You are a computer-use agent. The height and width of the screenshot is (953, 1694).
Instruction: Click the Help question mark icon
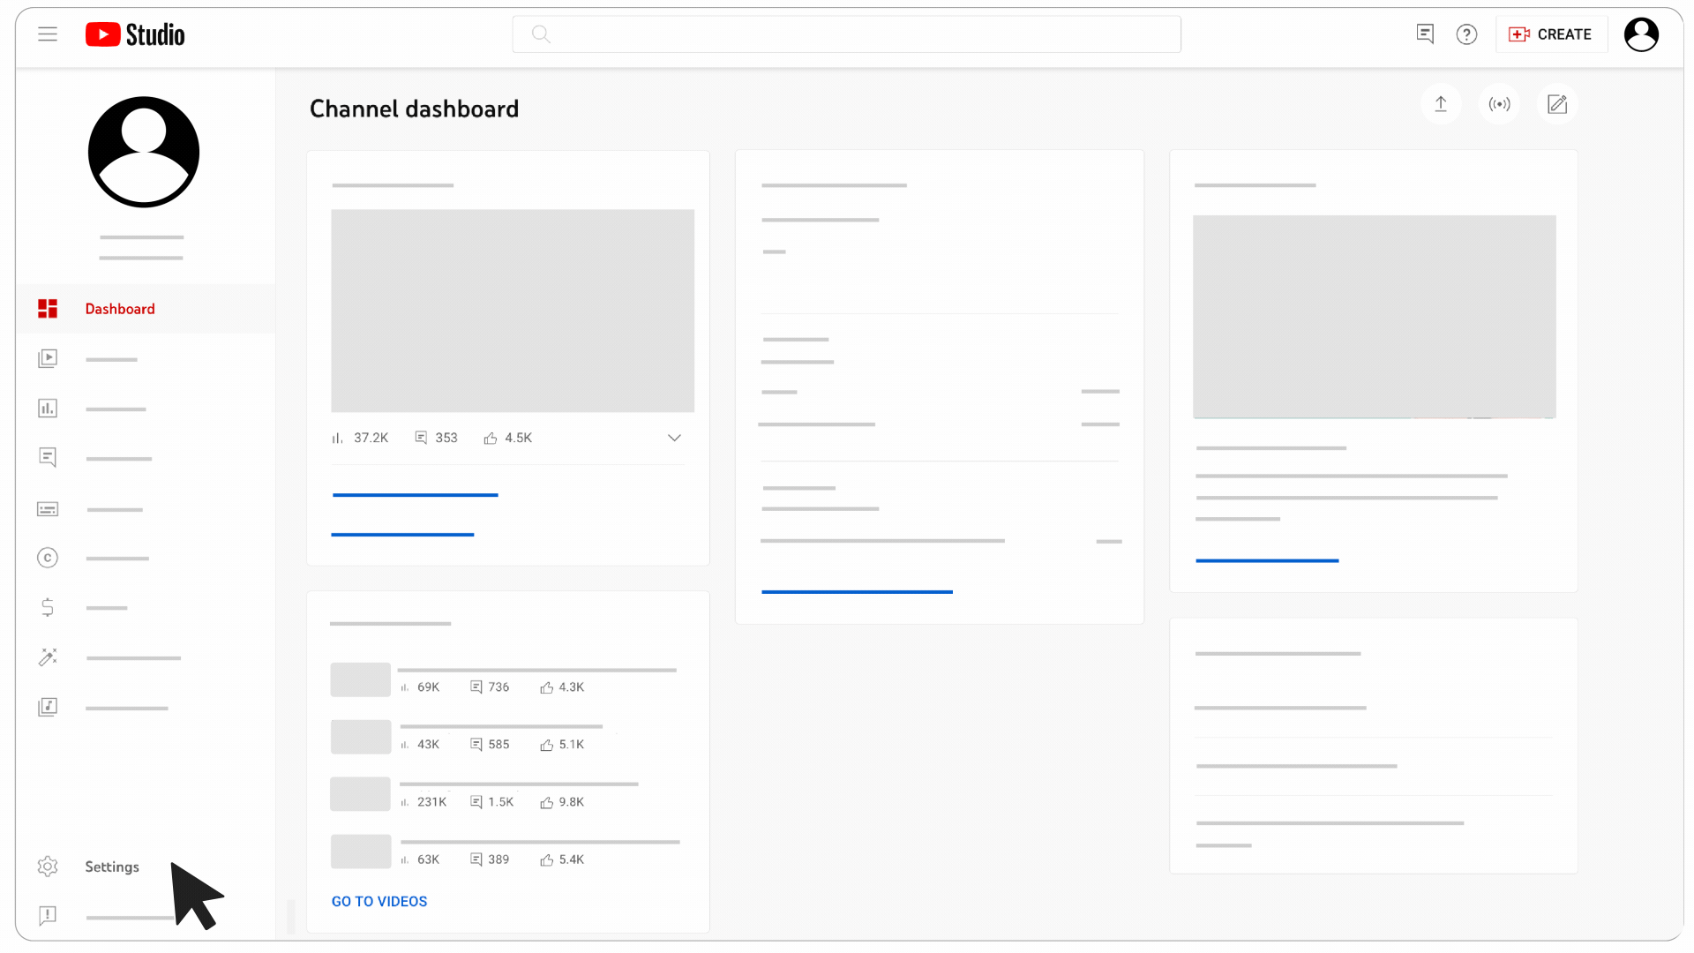click(x=1467, y=34)
